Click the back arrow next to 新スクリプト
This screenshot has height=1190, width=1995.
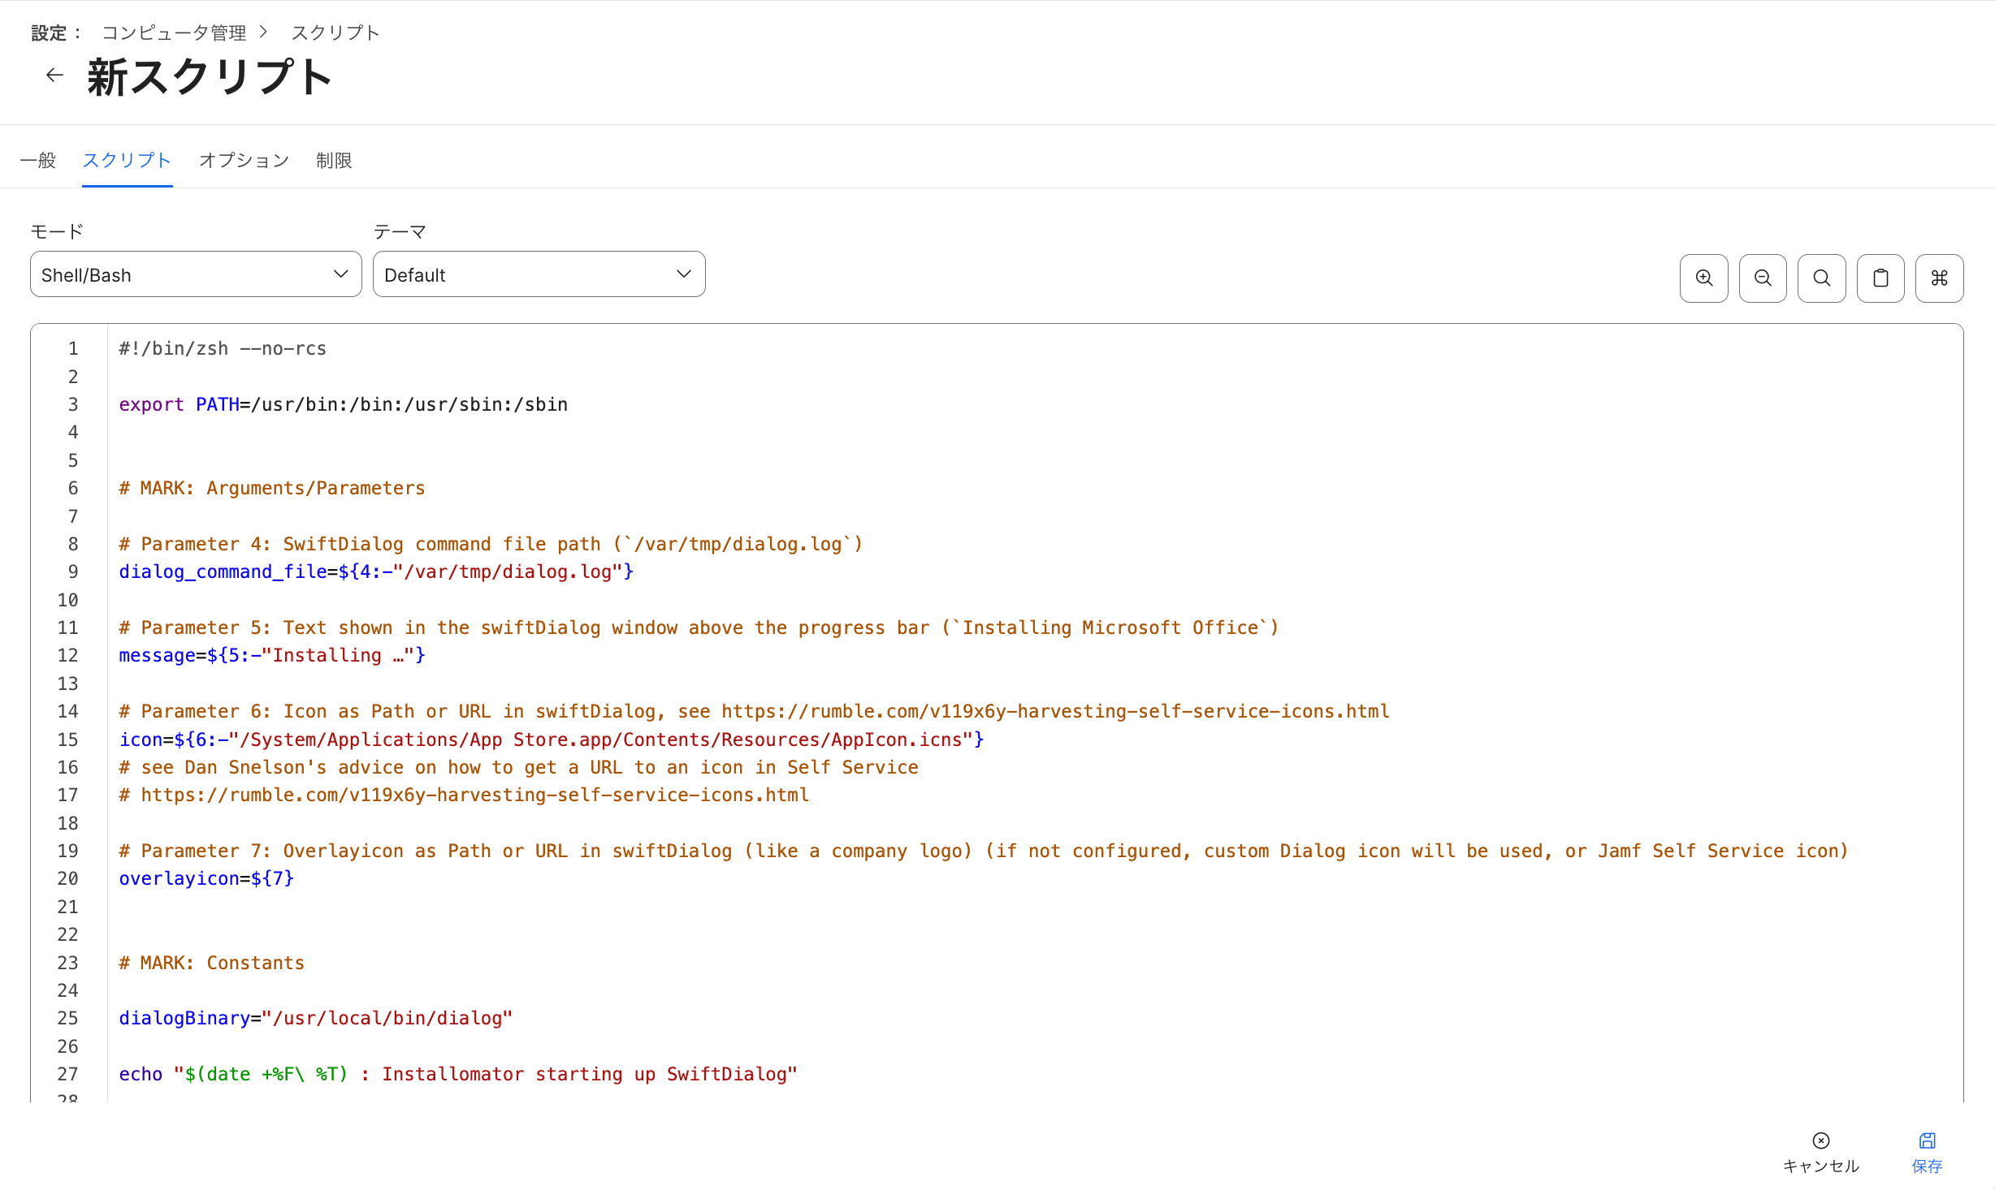[x=54, y=75]
